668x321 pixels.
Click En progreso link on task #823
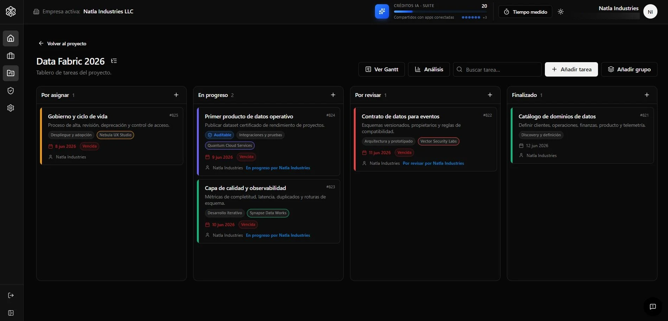tap(278, 235)
